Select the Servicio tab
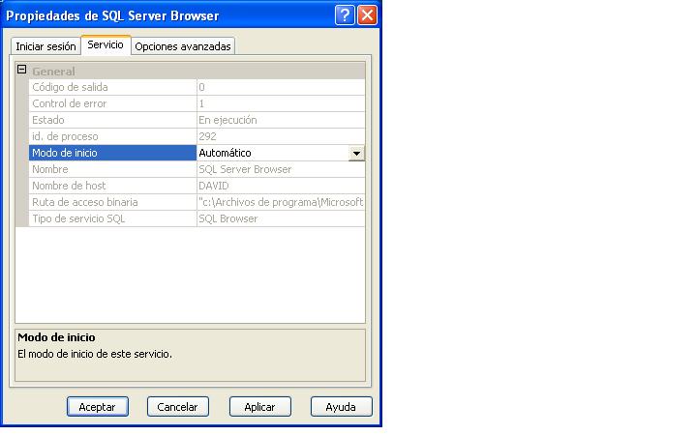The image size is (697, 435). tap(106, 44)
